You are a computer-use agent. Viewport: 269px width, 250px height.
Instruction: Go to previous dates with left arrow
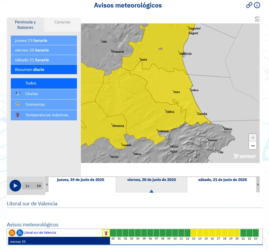click(x=47, y=184)
